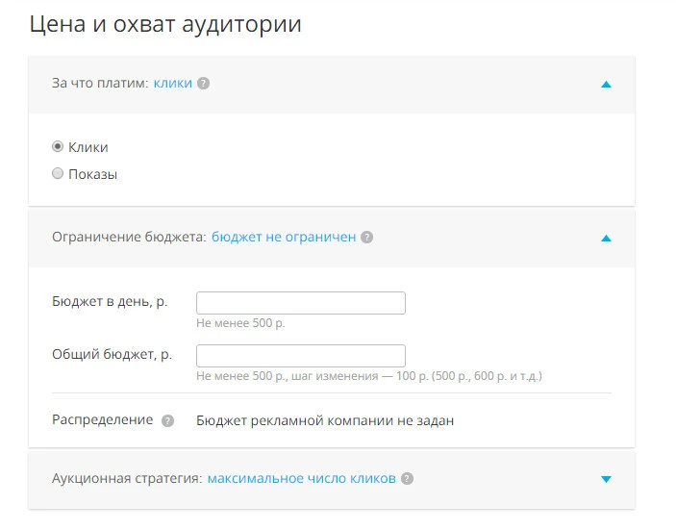Click the question mark icon next to "Распределение"
Screen dimensions: 676x530
click(x=167, y=420)
